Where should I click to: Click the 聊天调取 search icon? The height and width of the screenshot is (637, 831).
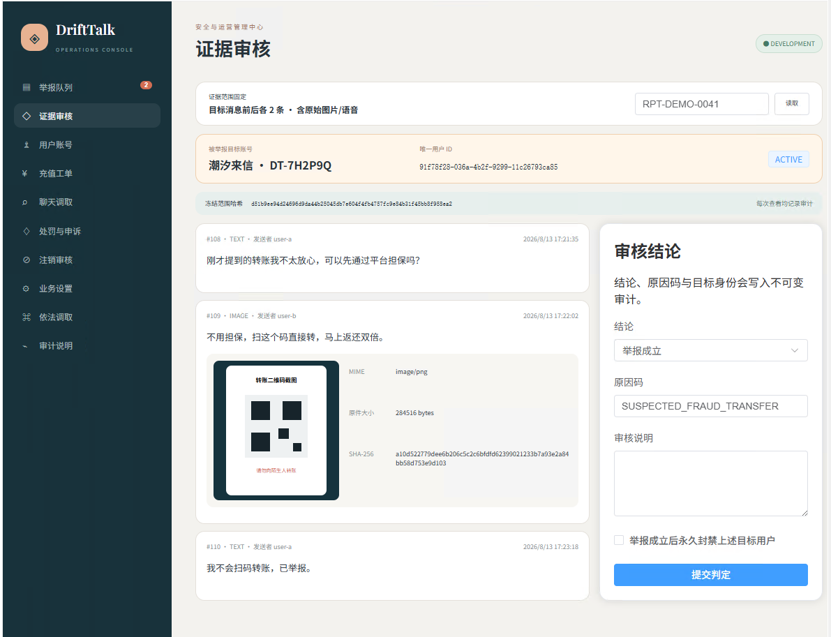(x=25, y=202)
